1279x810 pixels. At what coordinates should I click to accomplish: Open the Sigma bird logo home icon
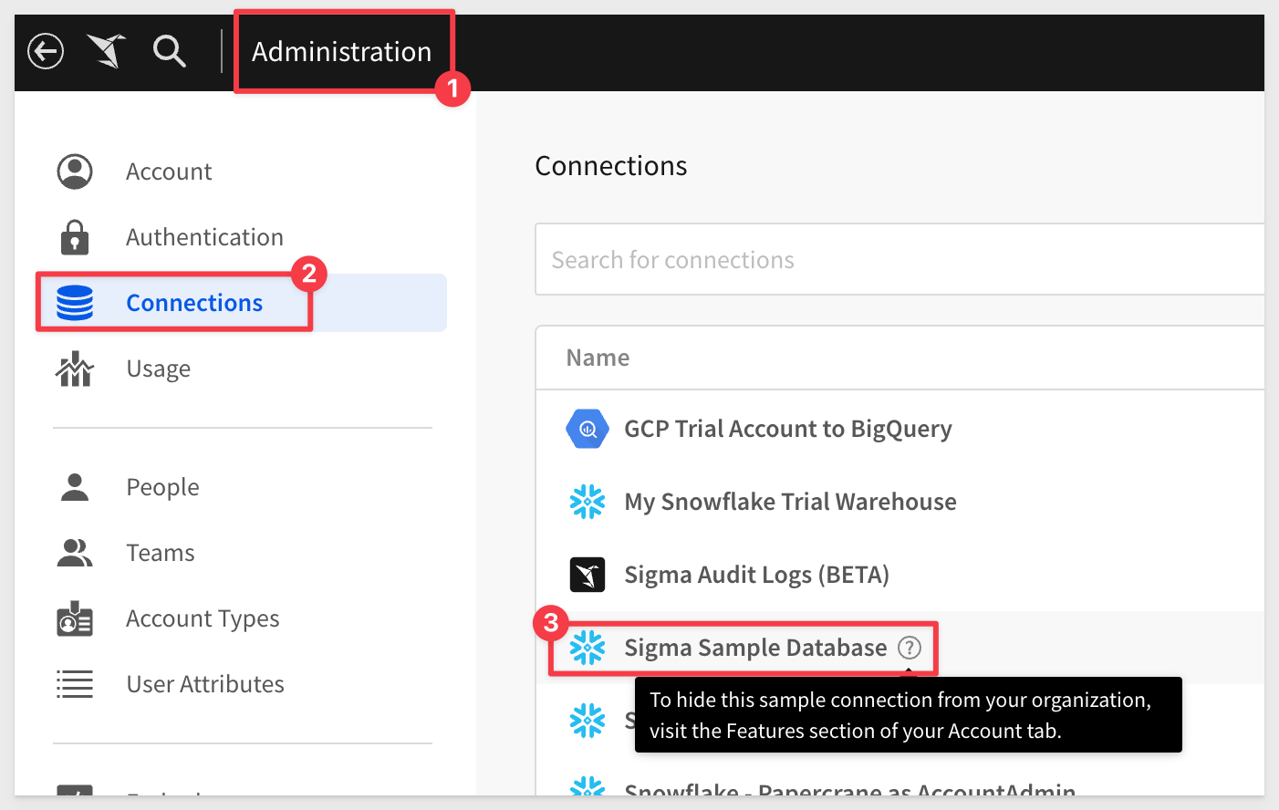tap(107, 51)
